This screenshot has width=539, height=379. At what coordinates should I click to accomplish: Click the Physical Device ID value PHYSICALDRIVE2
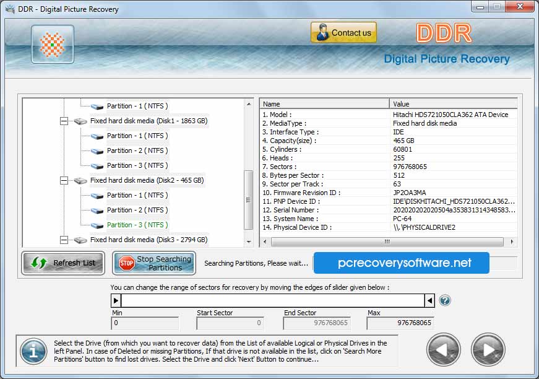tap(424, 227)
